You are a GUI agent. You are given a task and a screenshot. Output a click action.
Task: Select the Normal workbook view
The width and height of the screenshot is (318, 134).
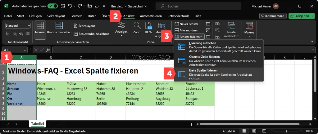pos(40,30)
